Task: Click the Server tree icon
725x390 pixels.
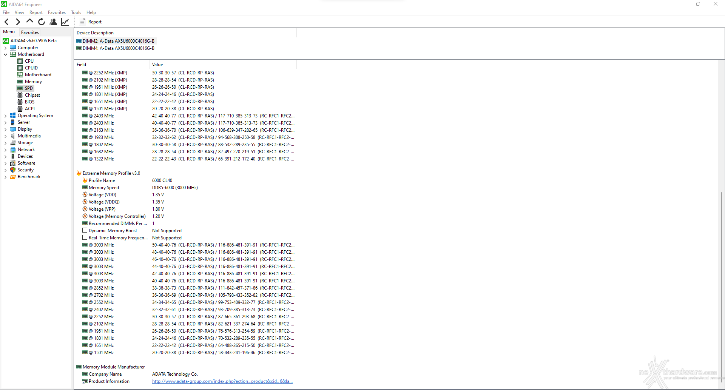Action: click(13, 122)
